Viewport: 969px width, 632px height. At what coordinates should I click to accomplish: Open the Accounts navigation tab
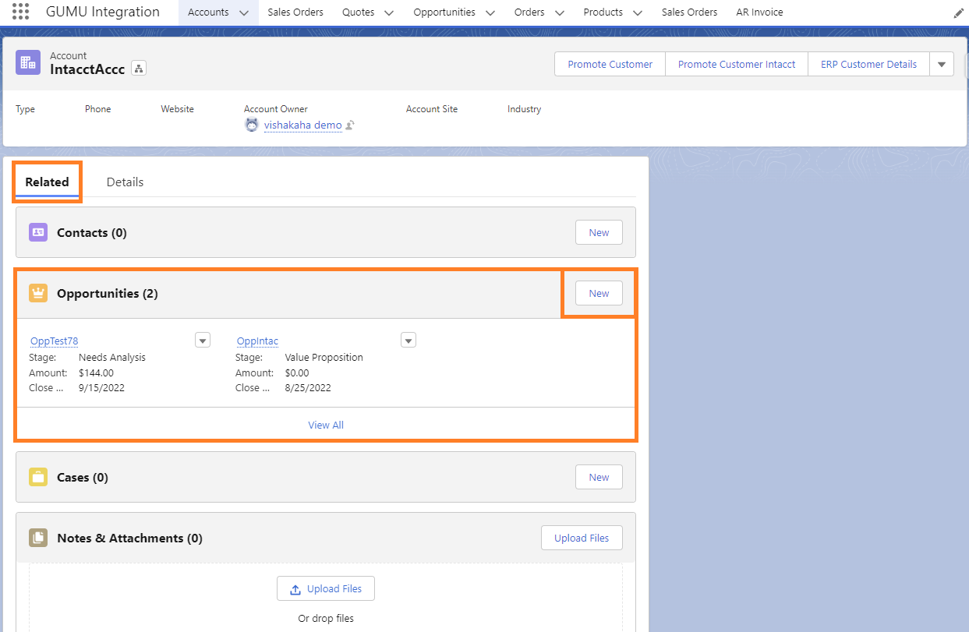(208, 12)
